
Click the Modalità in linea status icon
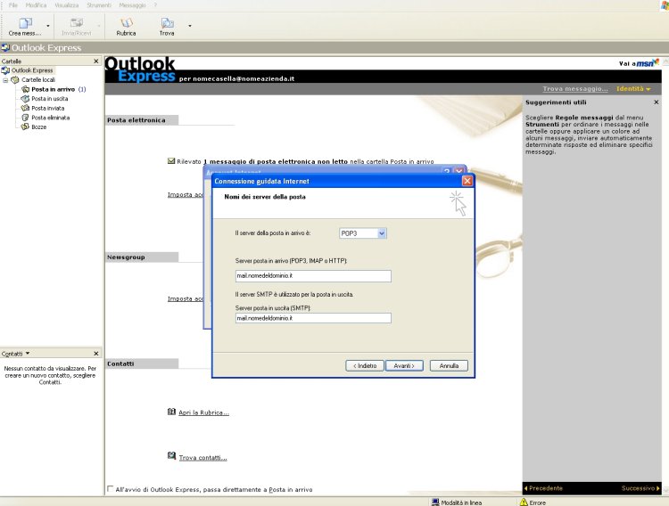pos(435,502)
